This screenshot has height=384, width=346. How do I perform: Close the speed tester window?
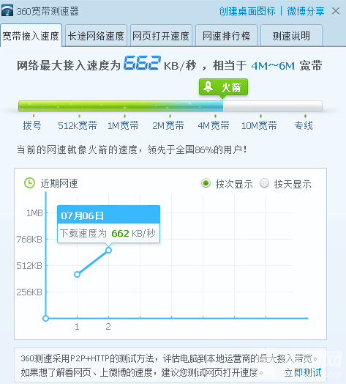pyautogui.click(x=336, y=11)
